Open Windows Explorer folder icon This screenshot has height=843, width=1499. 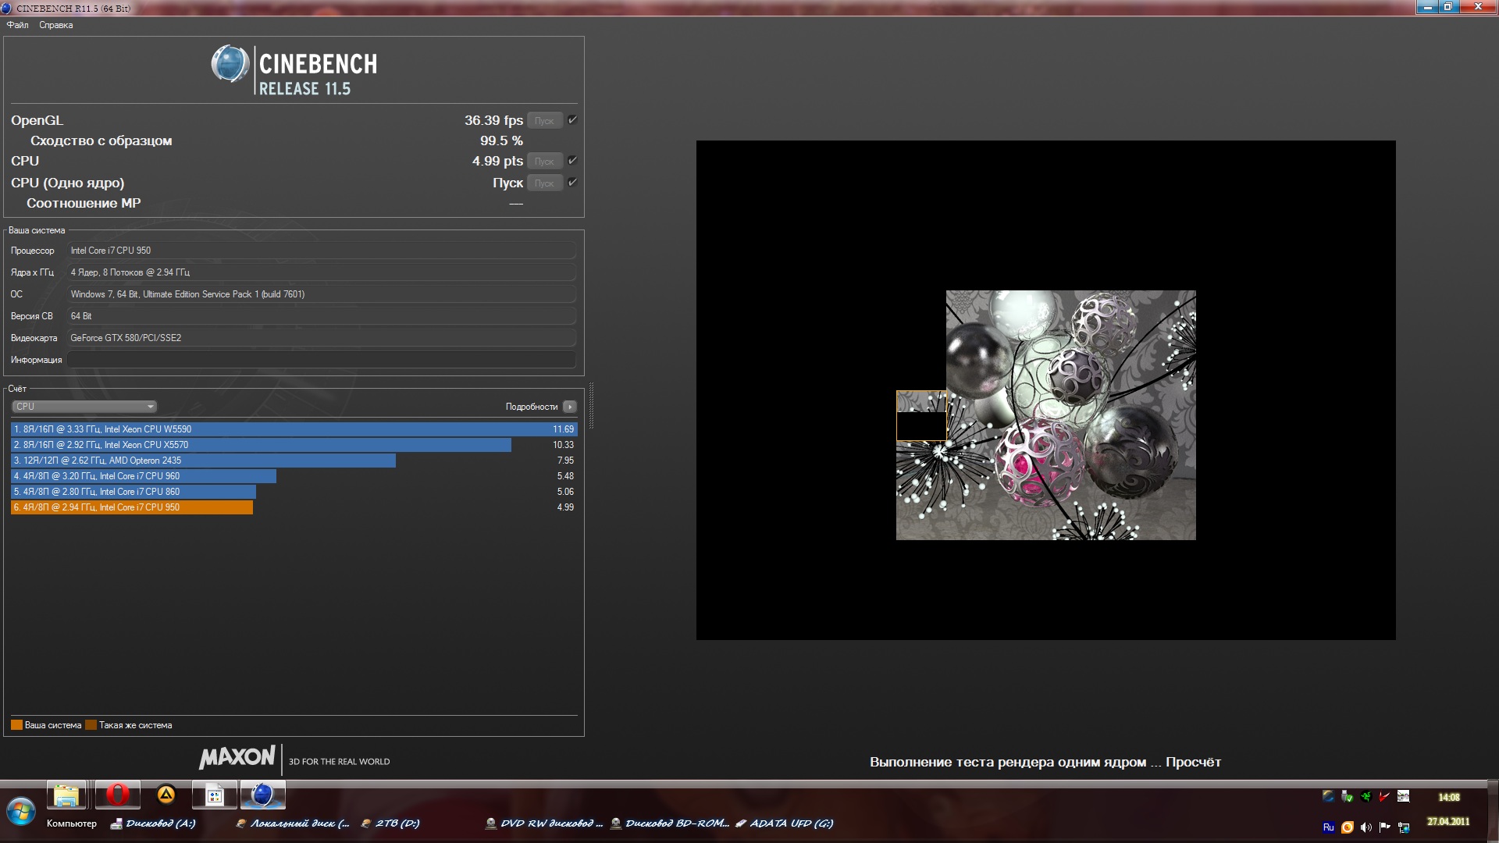[x=66, y=795]
